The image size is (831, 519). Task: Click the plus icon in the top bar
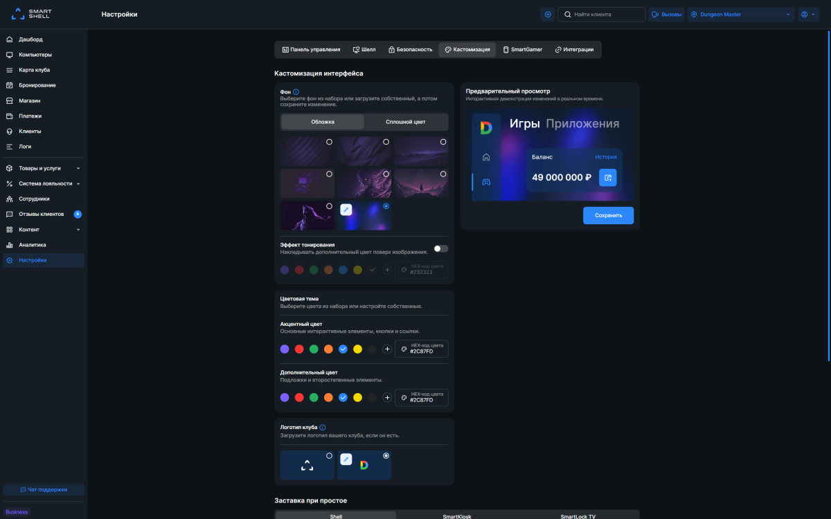548,15
